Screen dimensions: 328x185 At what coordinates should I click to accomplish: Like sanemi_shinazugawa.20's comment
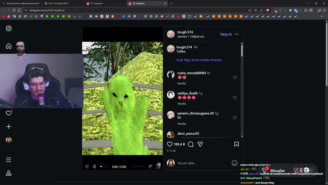point(235,118)
